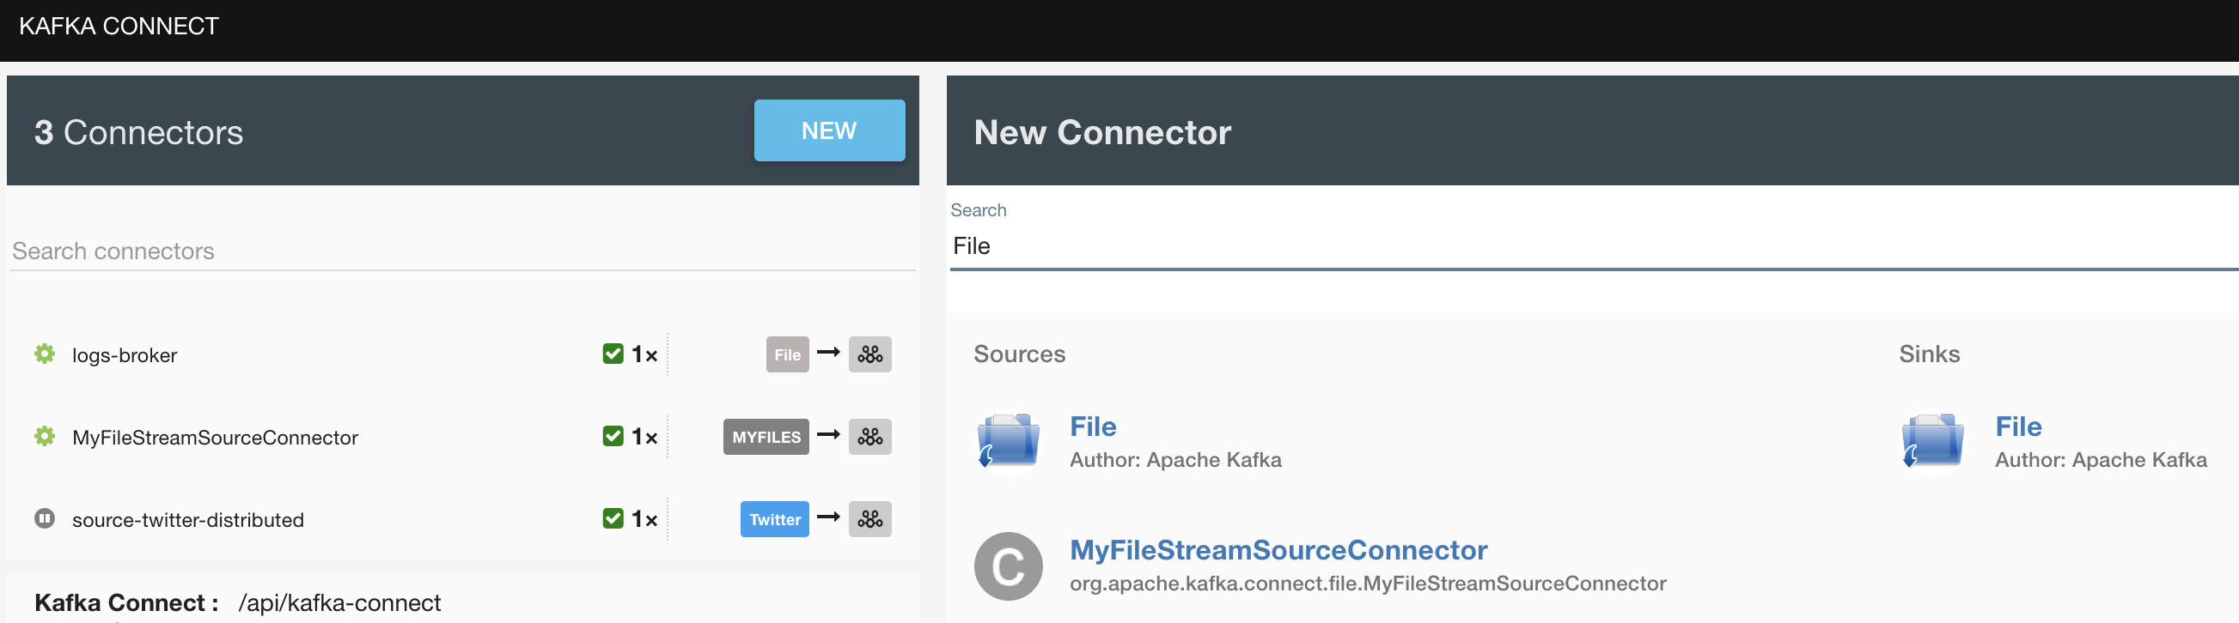Focus the Search connectors field

click(x=461, y=251)
